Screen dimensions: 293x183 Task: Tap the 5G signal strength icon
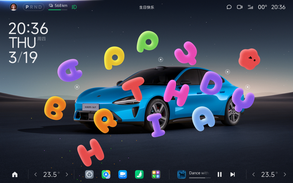point(250,7)
